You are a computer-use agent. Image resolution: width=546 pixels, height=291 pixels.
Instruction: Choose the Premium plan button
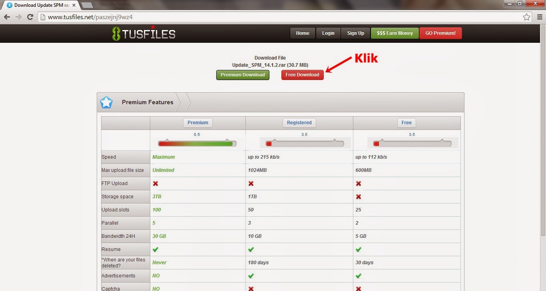(198, 123)
